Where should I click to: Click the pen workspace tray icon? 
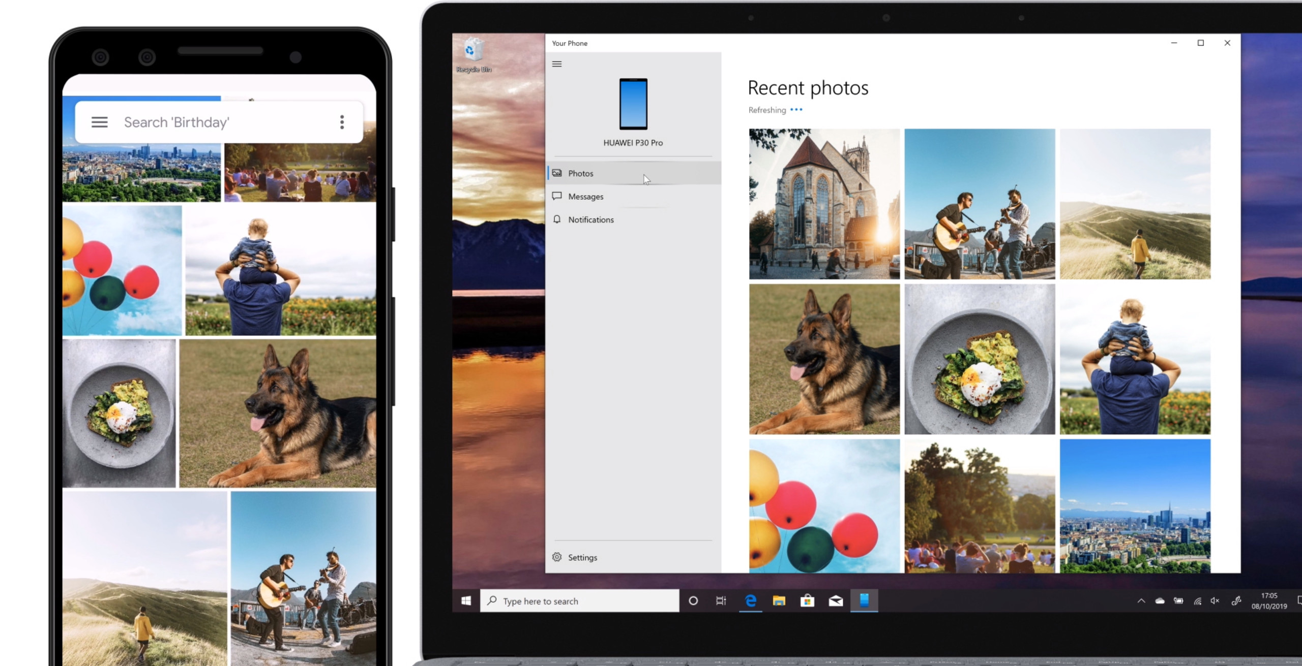click(x=1236, y=601)
